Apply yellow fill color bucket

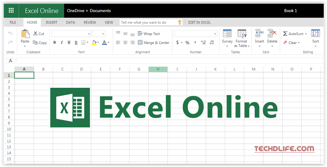[x=94, y=42]
